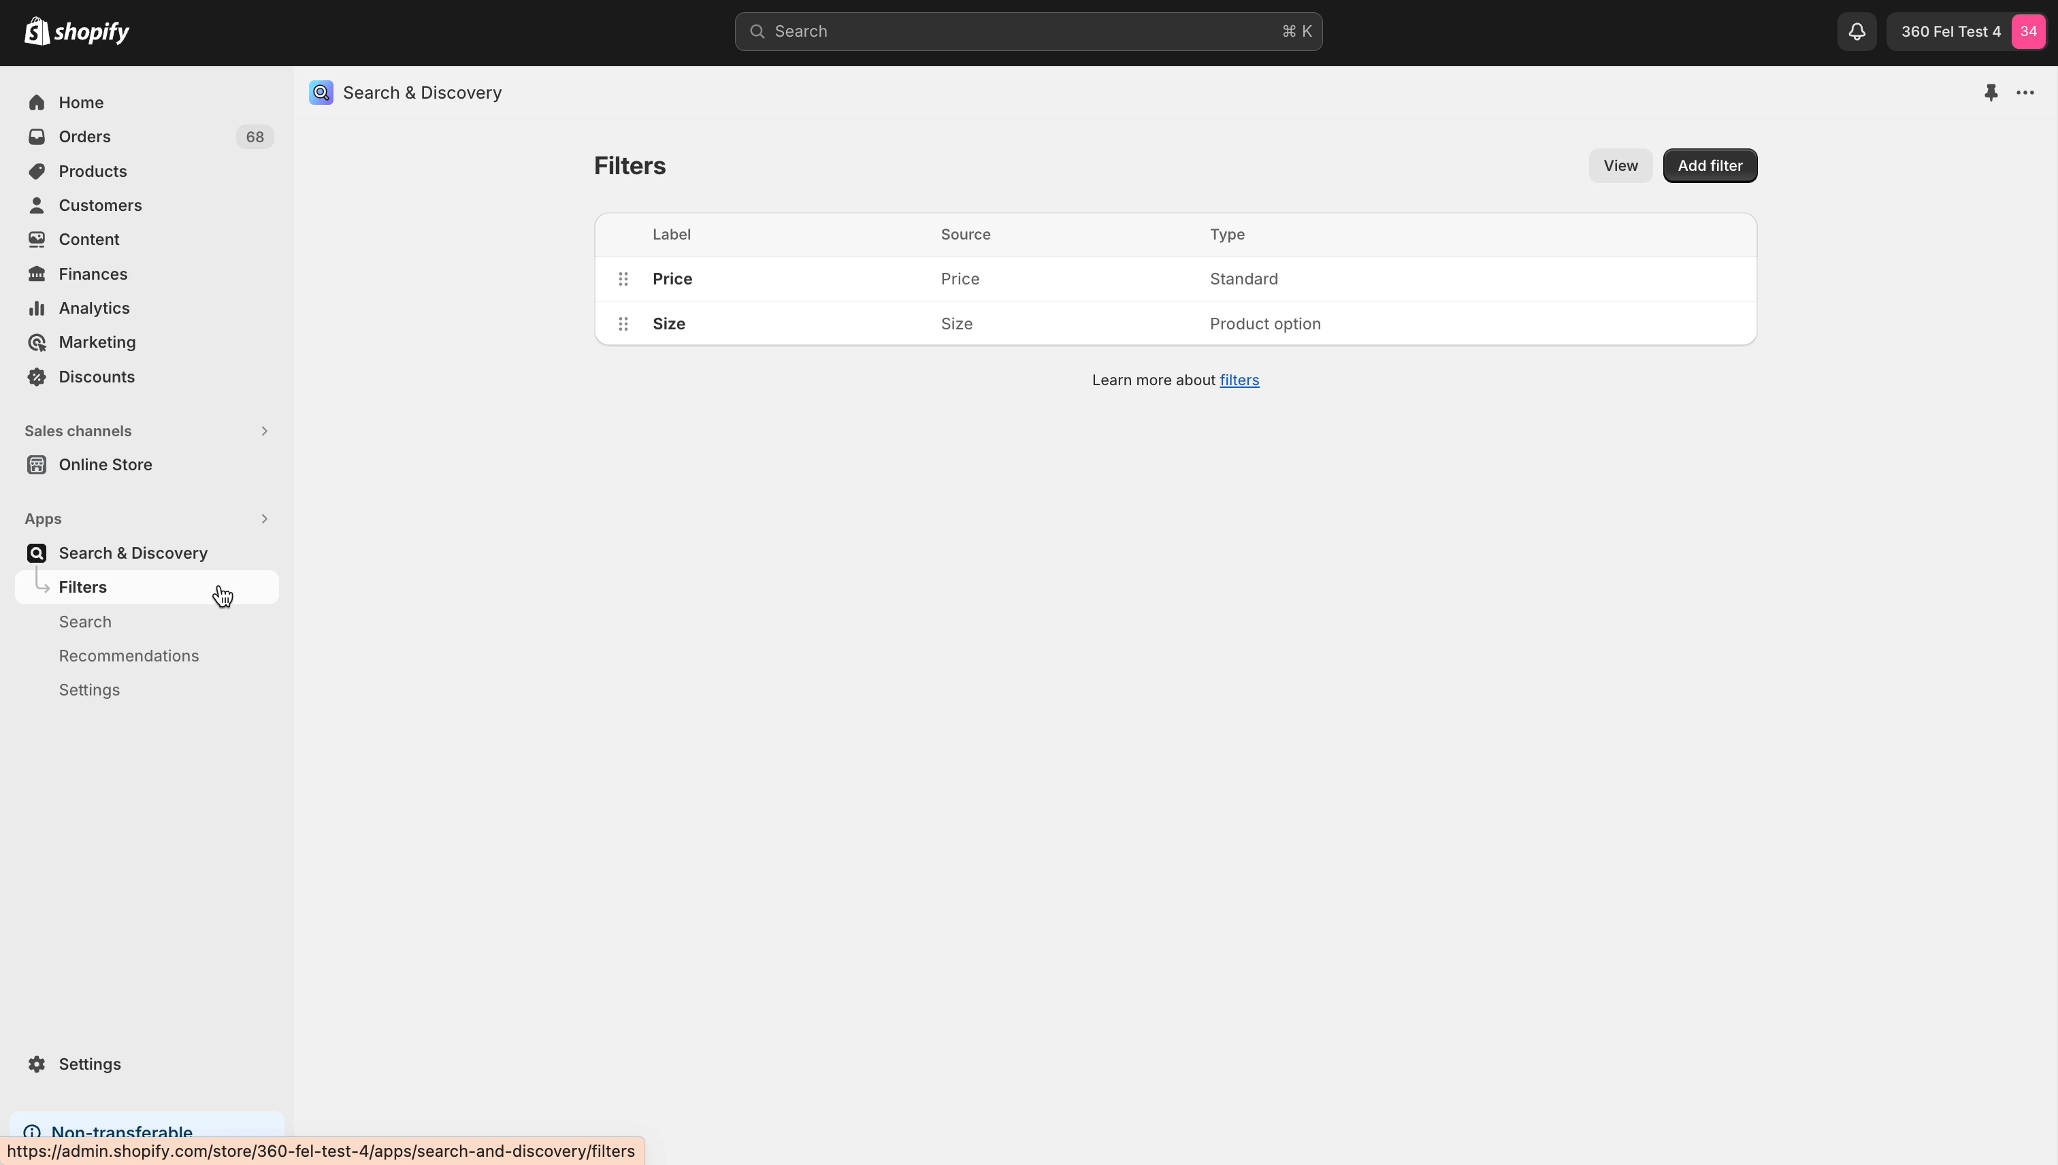Follow the 'filters' learn more link

[x=1239, y=380]
